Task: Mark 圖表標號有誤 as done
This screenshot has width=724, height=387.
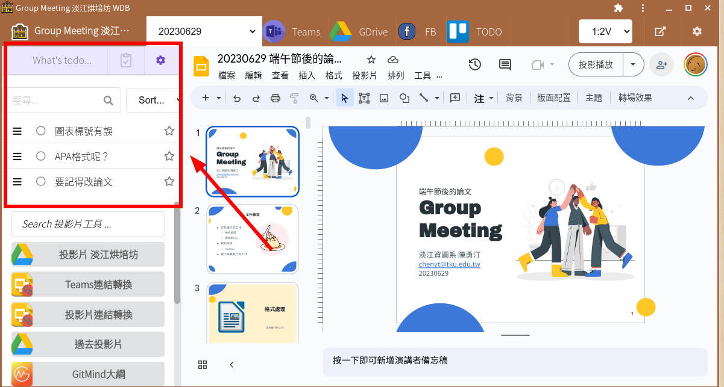Action: pos(41,131)
